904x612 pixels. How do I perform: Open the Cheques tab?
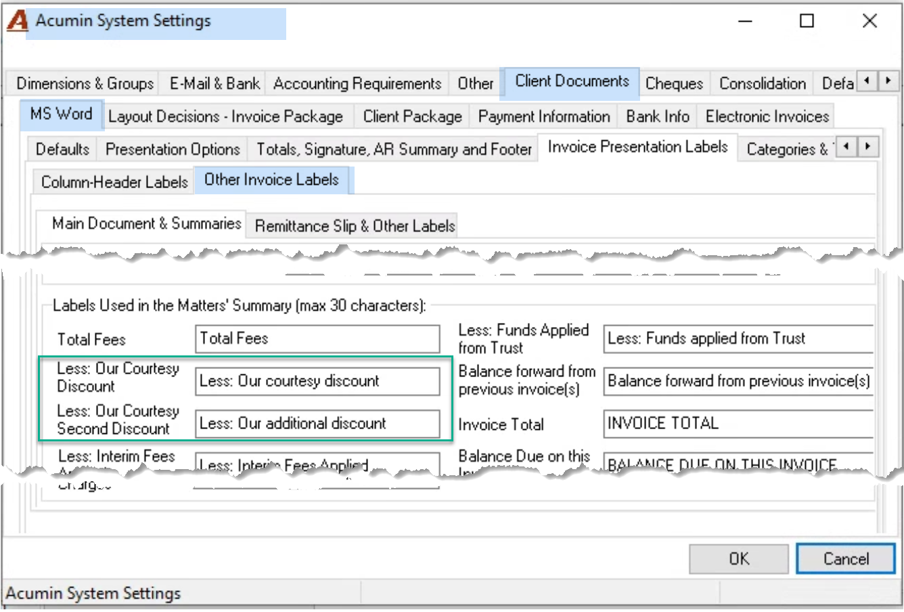click(674, 83)
